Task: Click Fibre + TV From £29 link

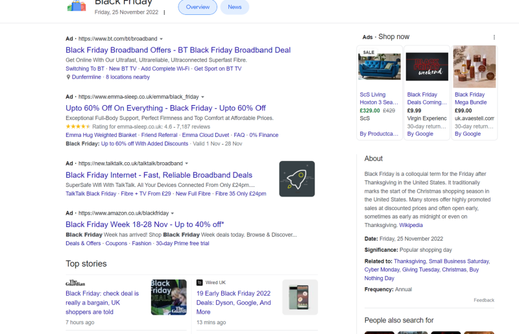Action: [146, 194]
